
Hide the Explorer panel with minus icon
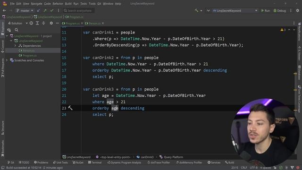tap(57, 23)
